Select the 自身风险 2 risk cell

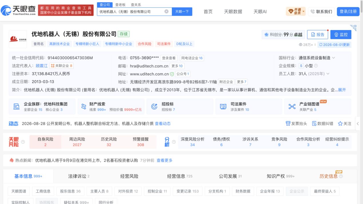pyautogui.click(x=45, y=142)
